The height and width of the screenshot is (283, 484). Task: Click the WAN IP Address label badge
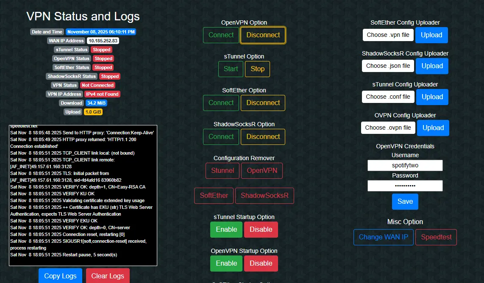pos(66,41)
